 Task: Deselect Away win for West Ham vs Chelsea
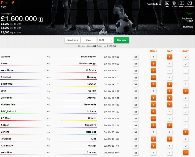[x=186, y=152]
